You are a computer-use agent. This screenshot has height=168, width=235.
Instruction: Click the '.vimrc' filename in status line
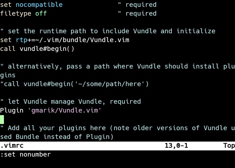click(x=12, y=146)
